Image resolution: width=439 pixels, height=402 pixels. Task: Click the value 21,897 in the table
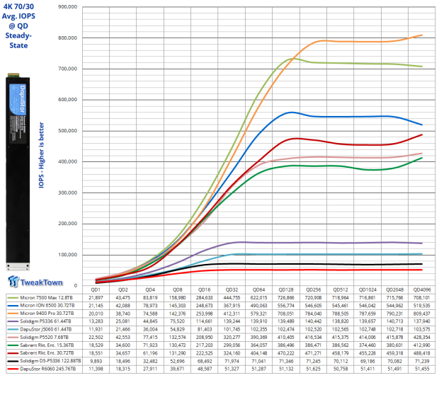click(96, 297)
